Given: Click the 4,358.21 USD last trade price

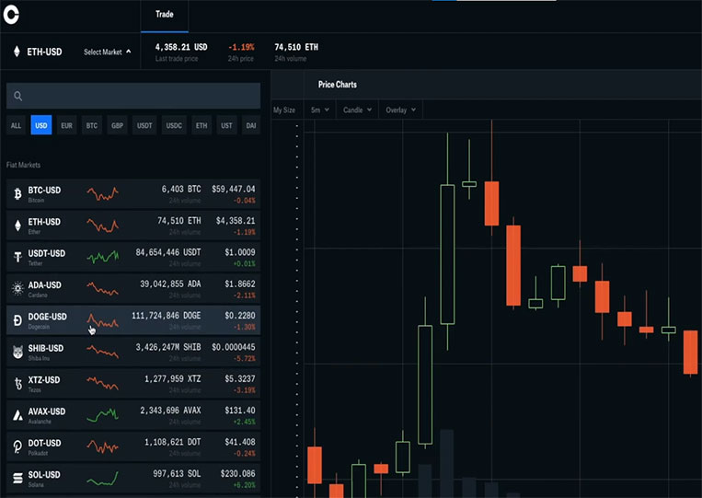Looking at the screenshot, I should (x=181, y=47).
